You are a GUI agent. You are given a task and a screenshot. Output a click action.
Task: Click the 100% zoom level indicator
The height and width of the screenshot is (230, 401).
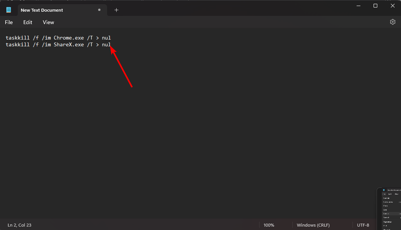(x=269, y=225)
